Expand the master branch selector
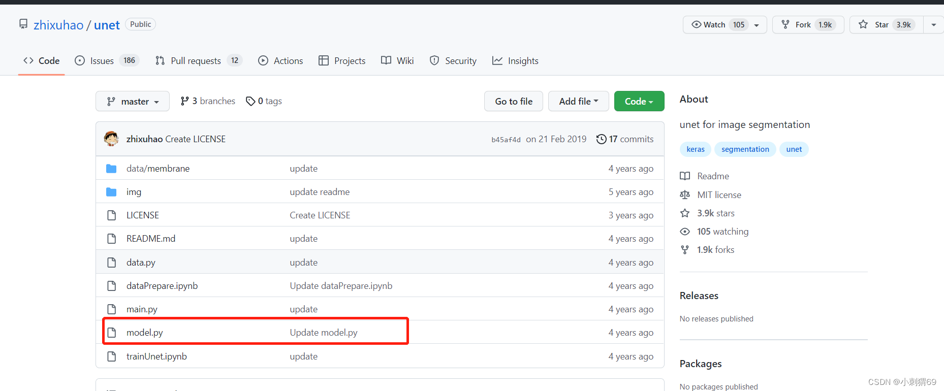The width and height of the screenshot is (944, 391). [133, 101]
